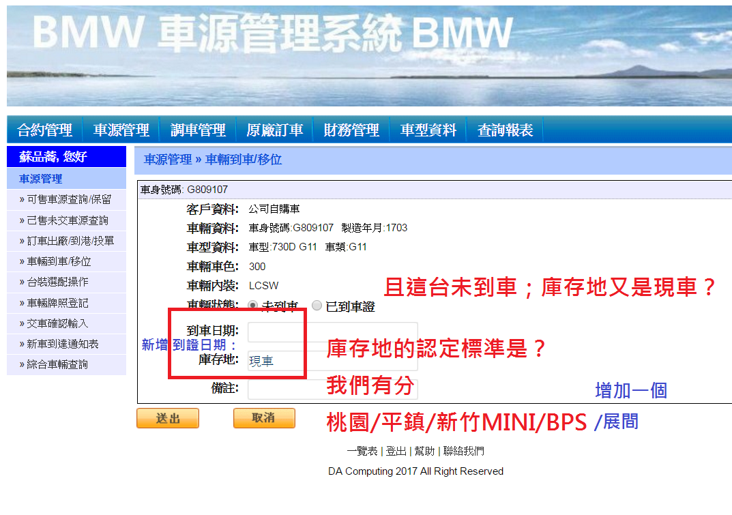Open the 查詢報表 menu
This screenshot has width=732, height=515.
[x=505, y=130]
